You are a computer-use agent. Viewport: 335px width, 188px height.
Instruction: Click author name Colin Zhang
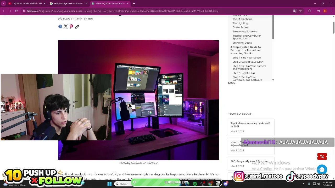[84, 19]
